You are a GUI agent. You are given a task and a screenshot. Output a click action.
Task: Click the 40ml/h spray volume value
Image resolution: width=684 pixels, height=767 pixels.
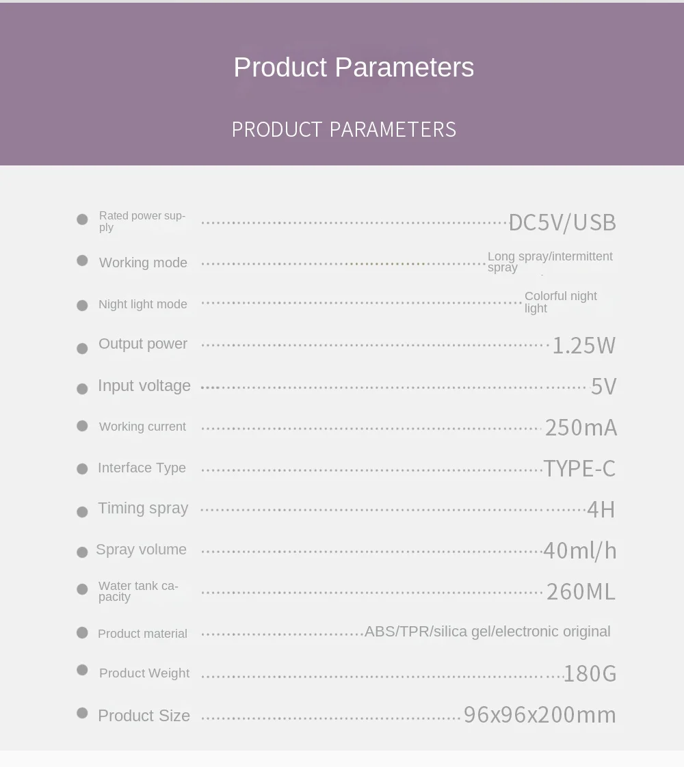pos(579,550)
